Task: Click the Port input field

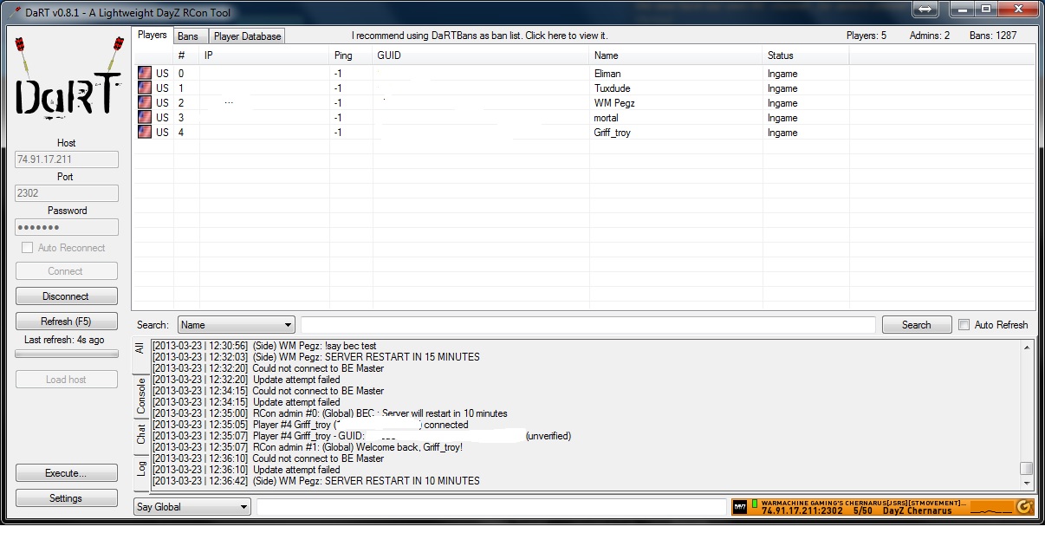Action: click(x=67, y=193)
